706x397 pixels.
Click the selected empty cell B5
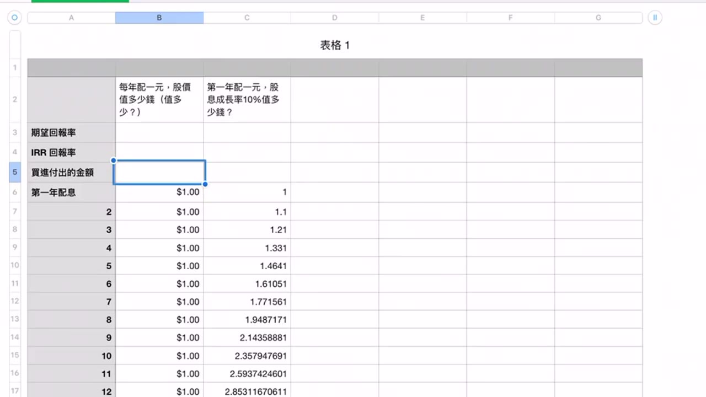point(159,172)
